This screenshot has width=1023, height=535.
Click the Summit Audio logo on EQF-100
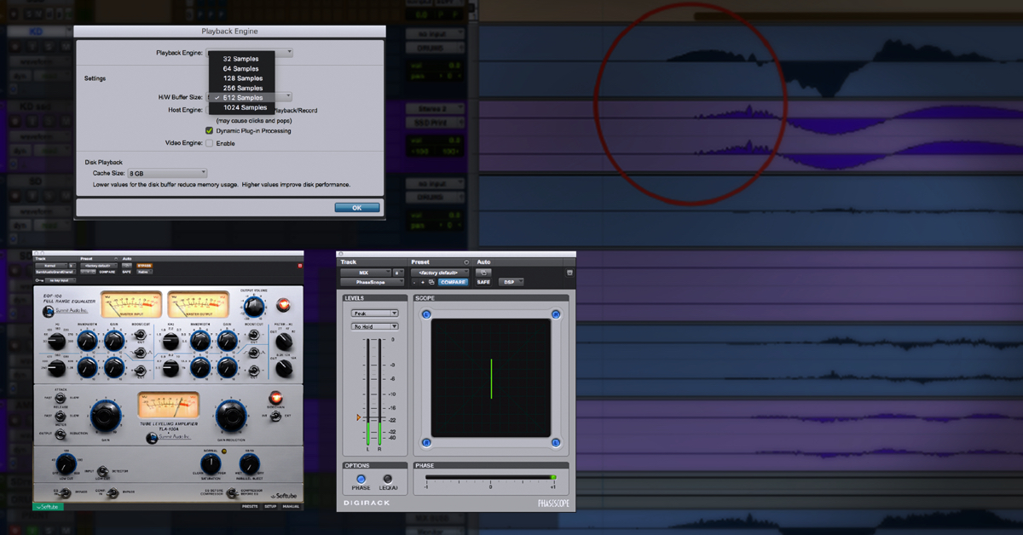tap(66, 311)
